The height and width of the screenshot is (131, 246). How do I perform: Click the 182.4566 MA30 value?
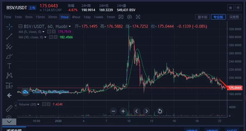click(x=66, y=37)
